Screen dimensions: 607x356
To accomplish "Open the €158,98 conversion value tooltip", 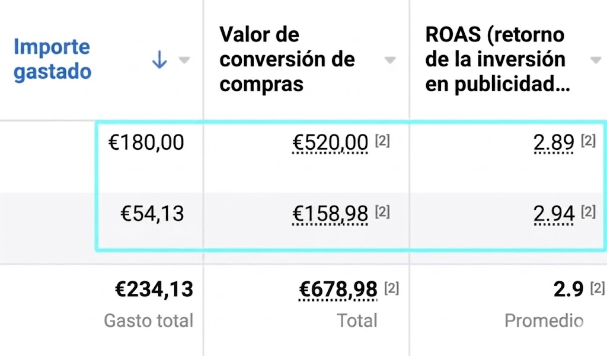I will [330, 214].
